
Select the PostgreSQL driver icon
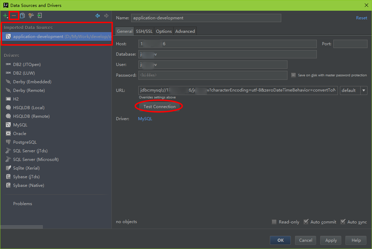pyautogui.click(x=8, y=142)
